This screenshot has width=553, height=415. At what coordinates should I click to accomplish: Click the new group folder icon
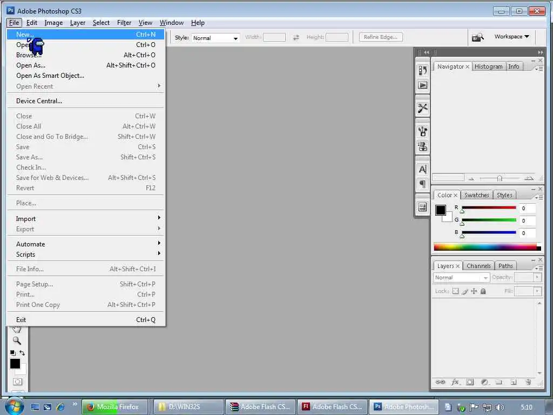pos(498,382)
